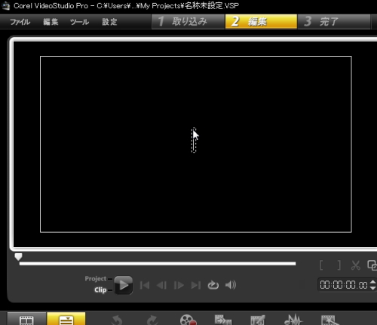The height and width of the screenshot is (325, 377).
Task: Open the ファイル menu
Action: [x=20, y=22]
